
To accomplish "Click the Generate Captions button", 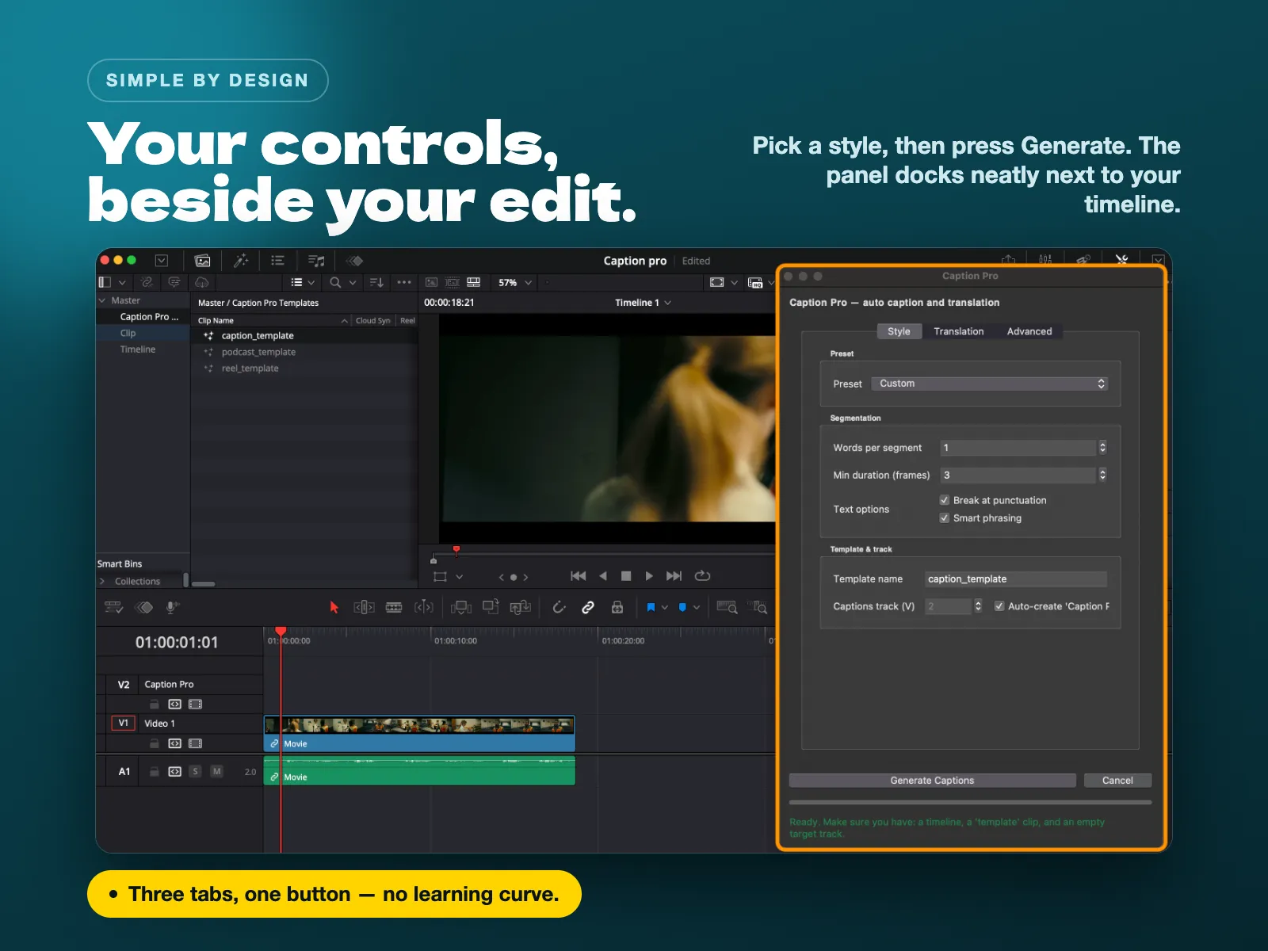I will pyautogui.click(x=932, y=781).
